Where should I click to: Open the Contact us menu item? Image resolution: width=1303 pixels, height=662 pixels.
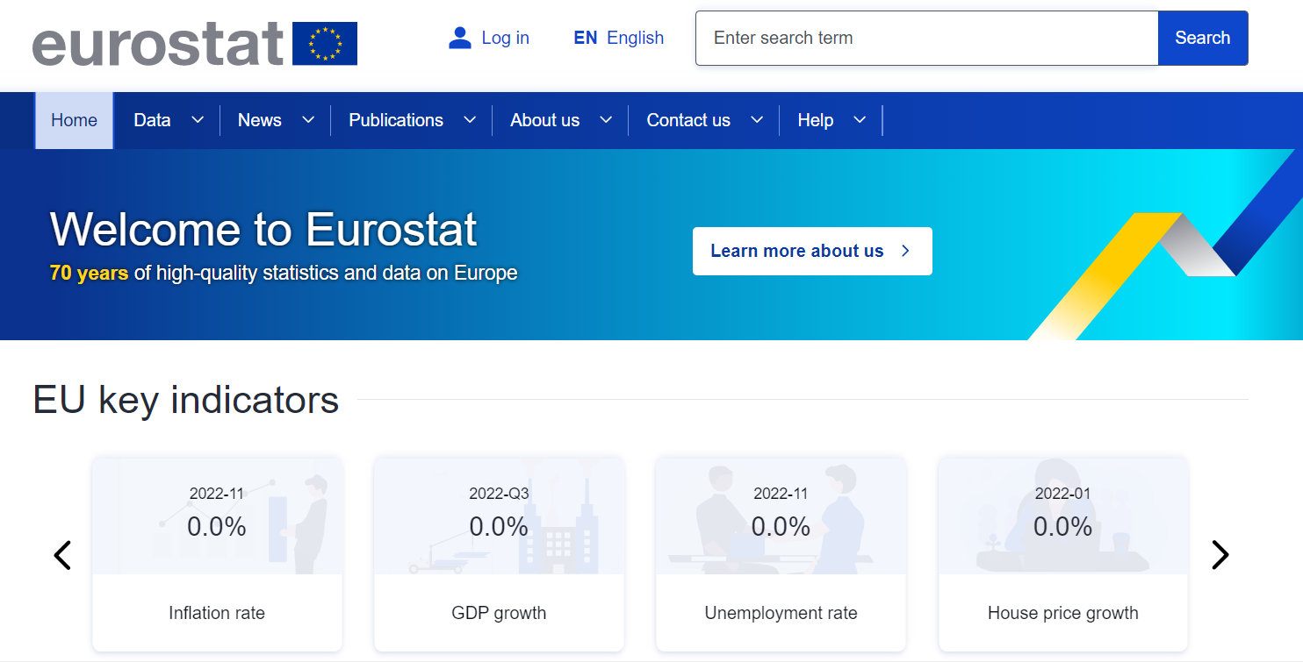(688, 120)
